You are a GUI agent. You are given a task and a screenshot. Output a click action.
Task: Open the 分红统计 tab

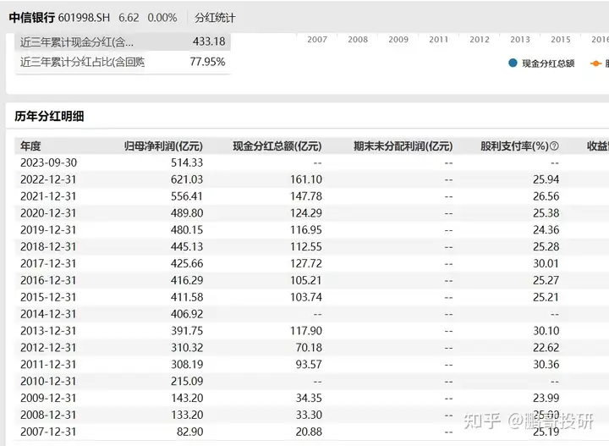[215, 18]
